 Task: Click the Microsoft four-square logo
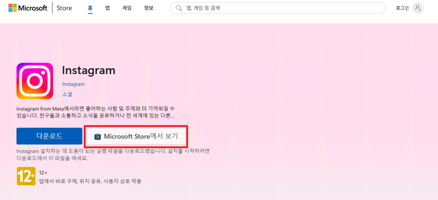pos(12,8)
